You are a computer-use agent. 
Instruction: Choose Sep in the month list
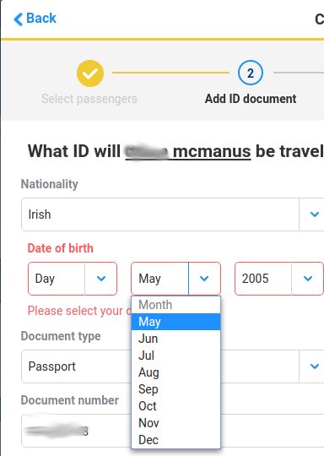pyautogui.click(x=175, y=389)
